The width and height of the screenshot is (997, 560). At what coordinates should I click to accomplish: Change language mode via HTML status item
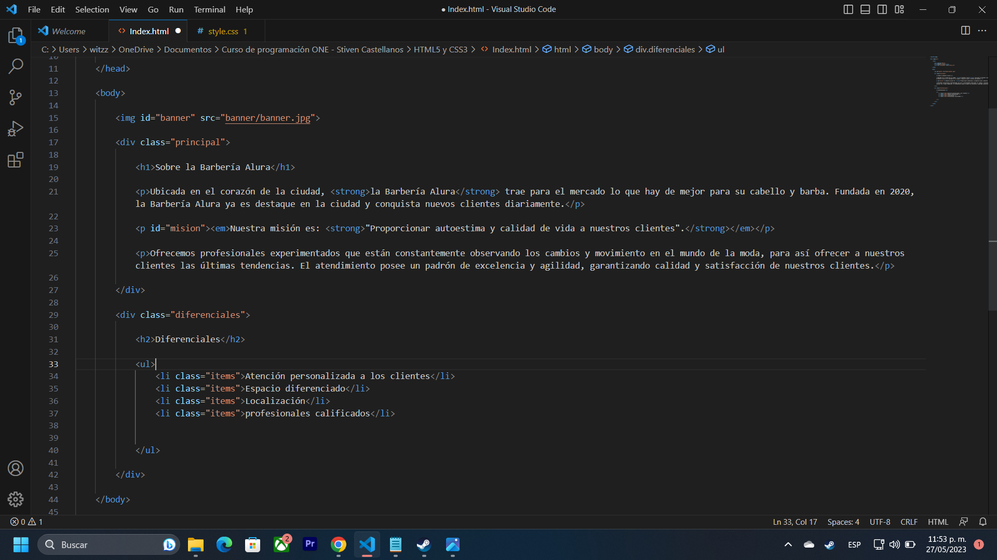[938, 522]
